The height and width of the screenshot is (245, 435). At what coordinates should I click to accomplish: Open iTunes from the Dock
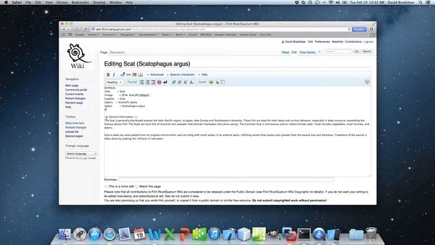pyautogui.click(x=214, y=234)
